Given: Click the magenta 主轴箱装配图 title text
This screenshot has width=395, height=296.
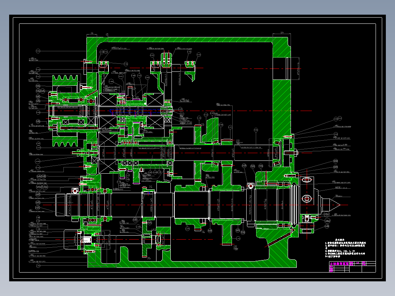Looking at the screenshot, I should 339,264.
